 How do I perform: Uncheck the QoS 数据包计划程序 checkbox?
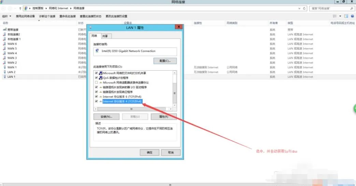pyautogui.click(x=96, y=78)
